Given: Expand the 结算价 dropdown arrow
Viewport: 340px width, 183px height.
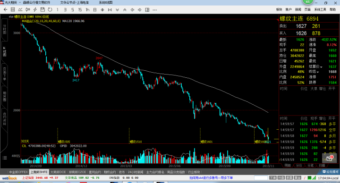Looking at the screenshot, I should [x=321, y=67].
